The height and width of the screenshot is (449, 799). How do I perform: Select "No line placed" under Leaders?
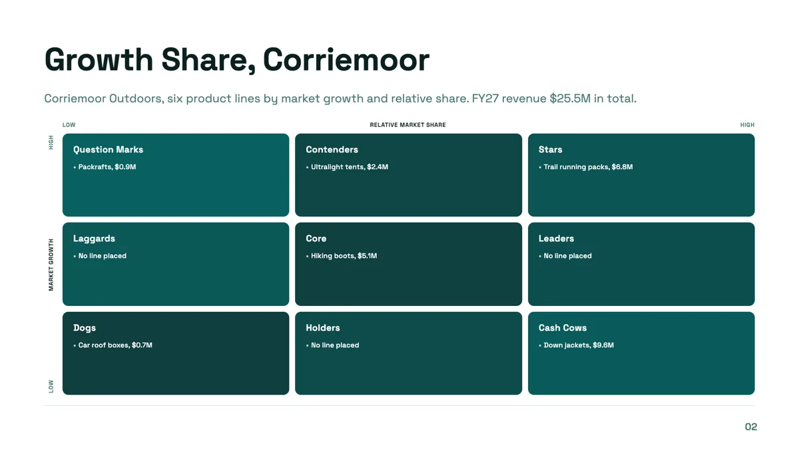568,255
